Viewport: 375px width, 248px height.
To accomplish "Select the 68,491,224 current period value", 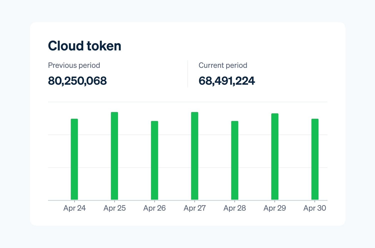I will click(x=226, y=81).
